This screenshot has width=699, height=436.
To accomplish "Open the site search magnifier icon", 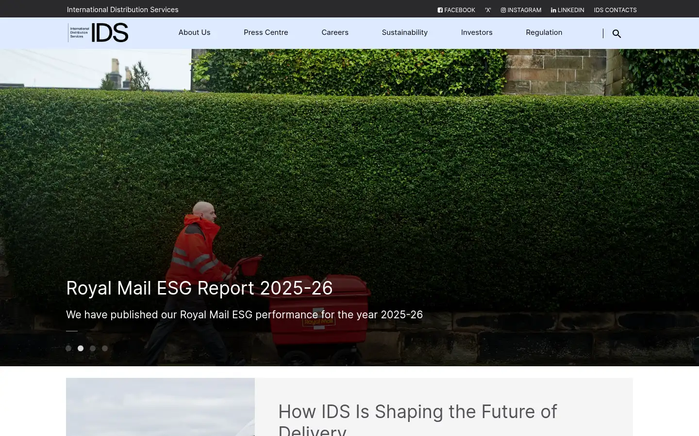I will (x=616, y=33).
